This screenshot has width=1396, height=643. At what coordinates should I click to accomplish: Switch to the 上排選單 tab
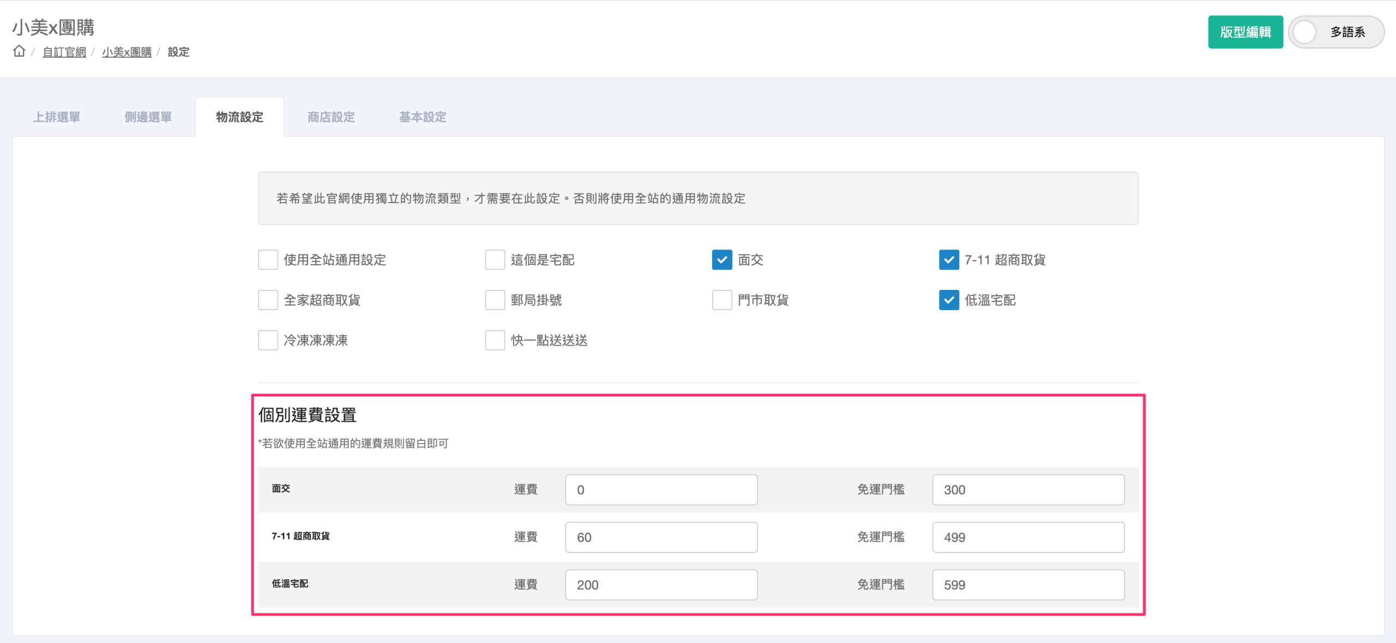[57, 117]
